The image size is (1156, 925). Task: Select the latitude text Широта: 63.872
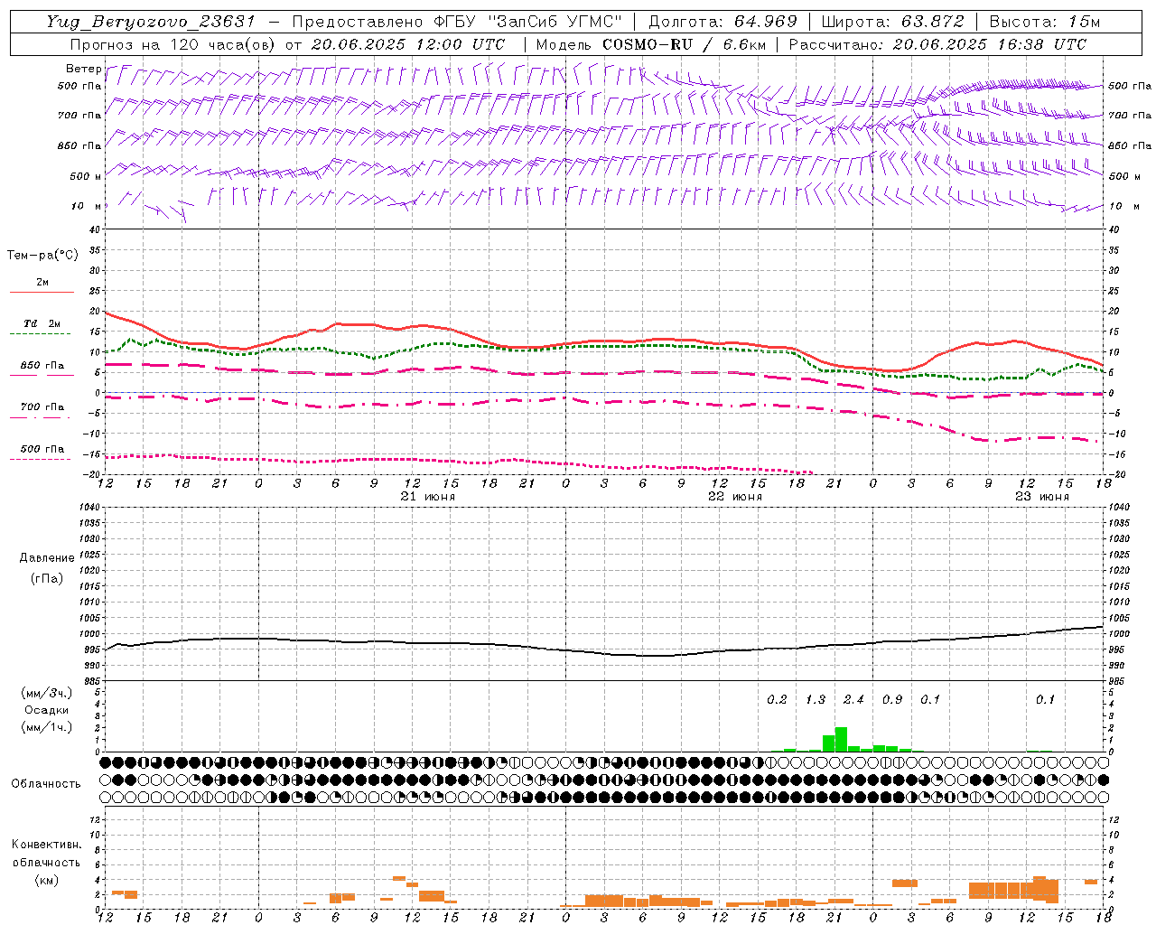(x=893, y=22)
